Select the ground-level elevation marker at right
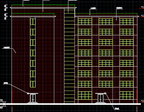Viewport: 144px width, 112px height. 143,101
